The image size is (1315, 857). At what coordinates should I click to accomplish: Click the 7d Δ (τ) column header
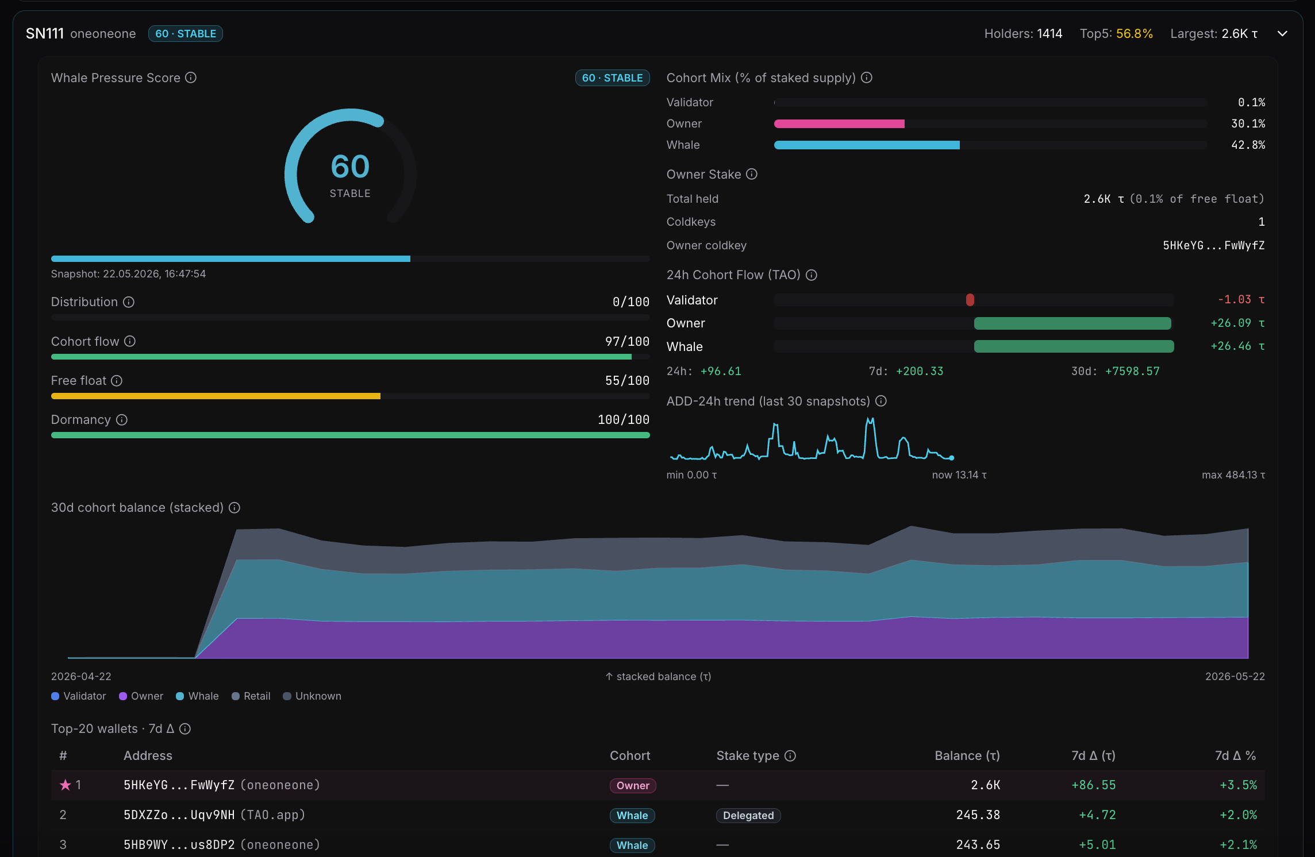pos(1094,756)
